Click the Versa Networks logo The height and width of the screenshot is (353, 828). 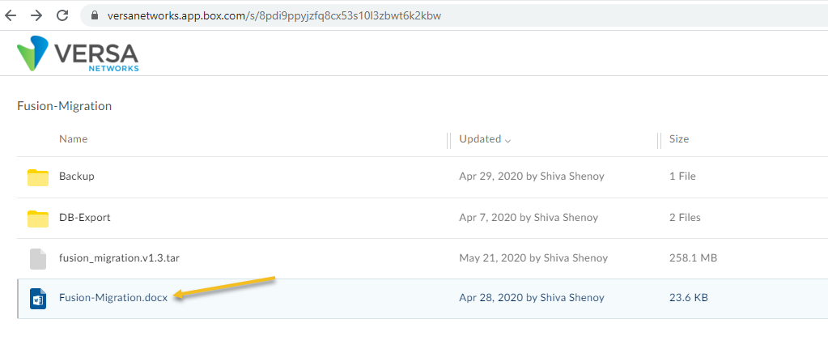point(78,53)
